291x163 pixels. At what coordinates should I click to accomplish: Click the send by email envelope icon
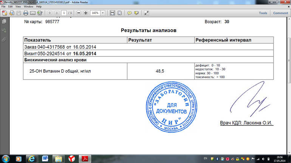pyautogui.click(x=33, y=13)
